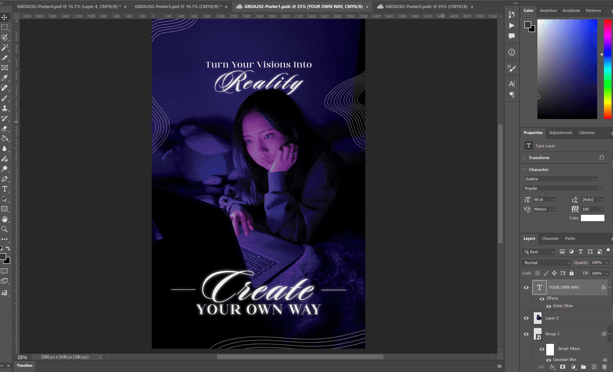Open the GBDA202-Poster2.psdc document tab

click(426, 6)
